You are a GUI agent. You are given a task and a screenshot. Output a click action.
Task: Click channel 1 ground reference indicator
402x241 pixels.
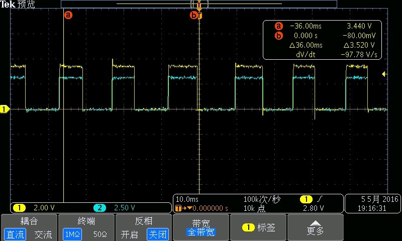click(x=5, y=109)
